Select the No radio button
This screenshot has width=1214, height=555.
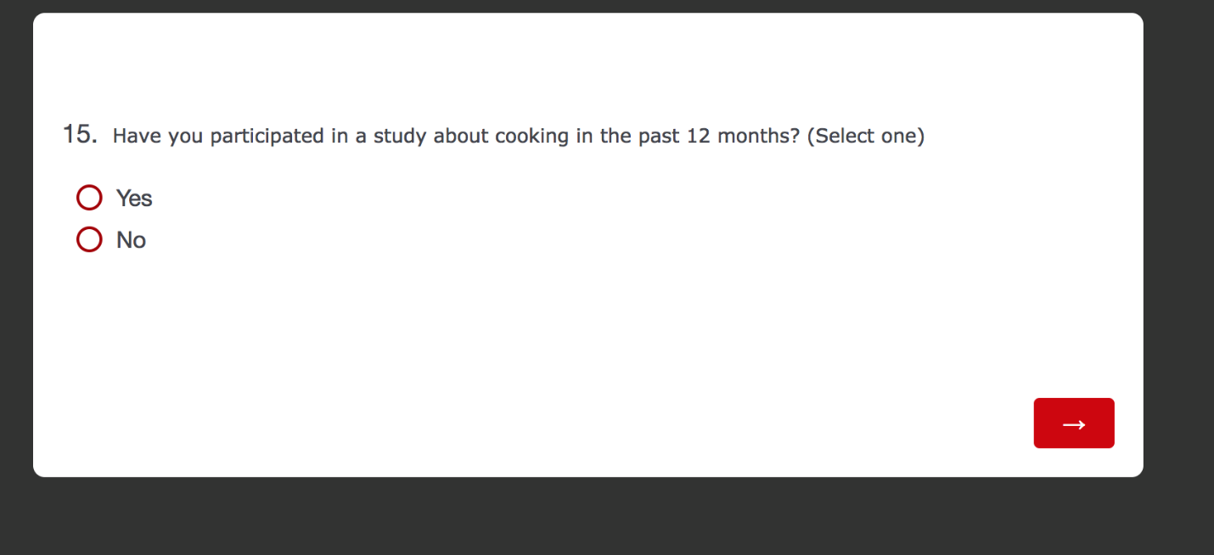click(89, 240)
